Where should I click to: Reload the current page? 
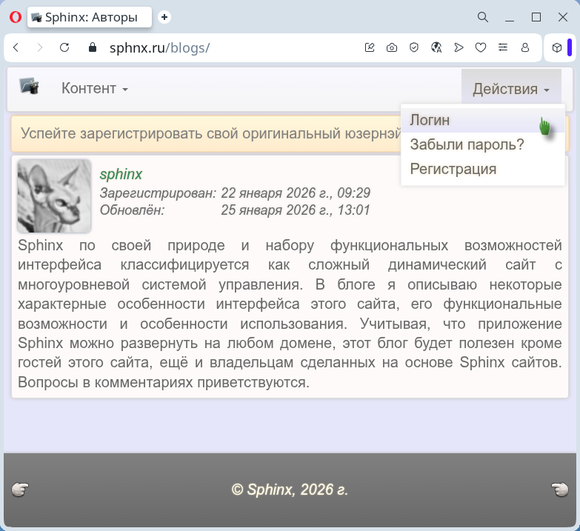(x=64, y=47)
